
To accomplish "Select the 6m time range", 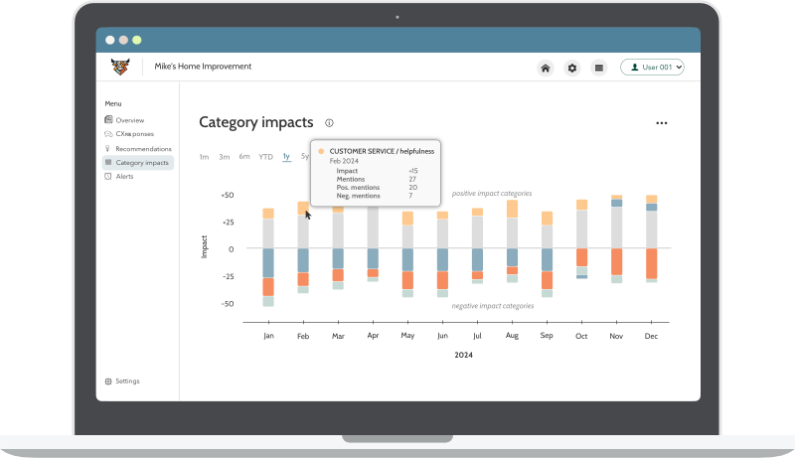I will click(244, 157).
